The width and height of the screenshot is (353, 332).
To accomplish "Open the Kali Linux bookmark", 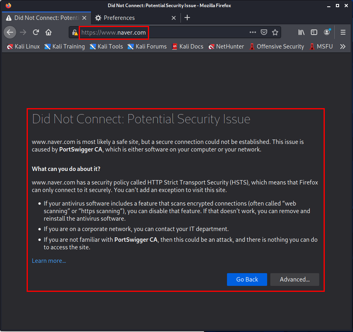I will coord(23,47).
